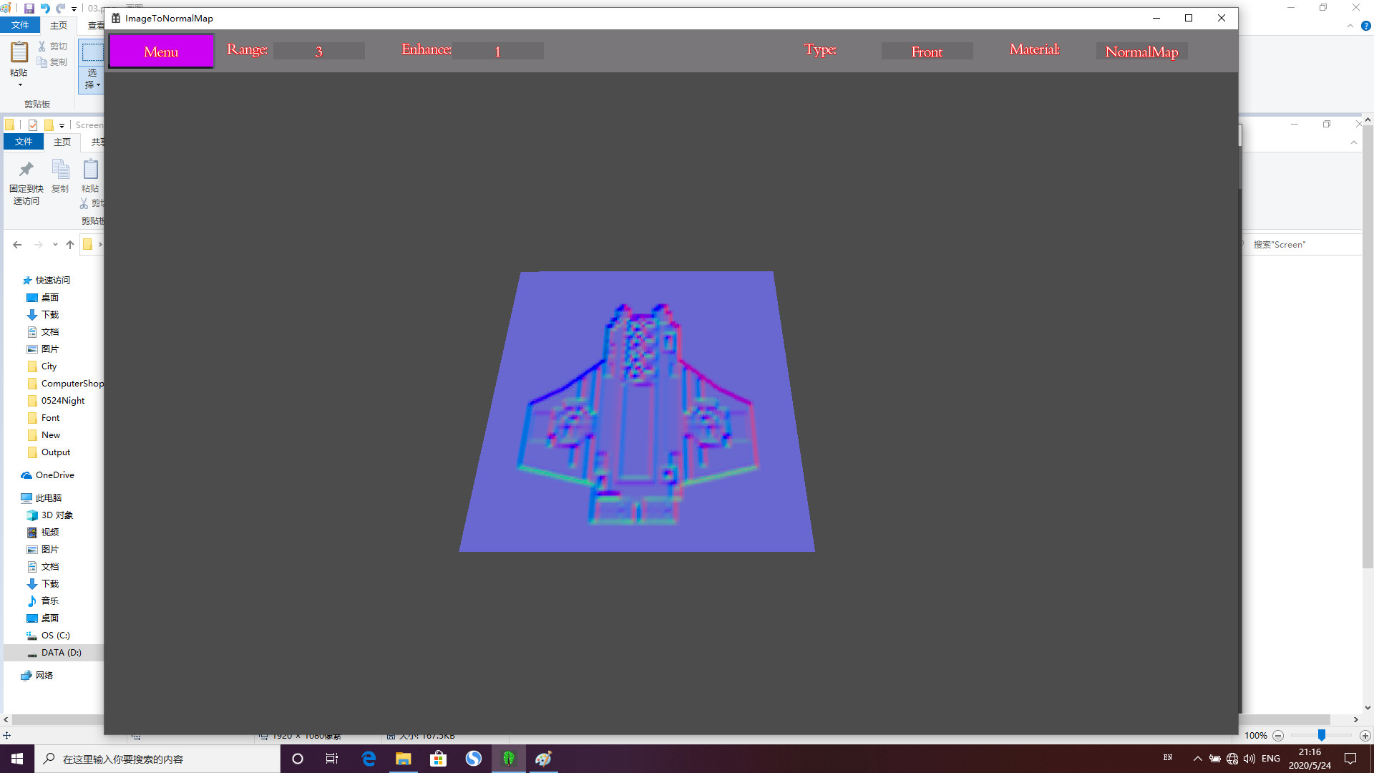Launch Microsoft Edge from the taskbar

click(369, 759)
